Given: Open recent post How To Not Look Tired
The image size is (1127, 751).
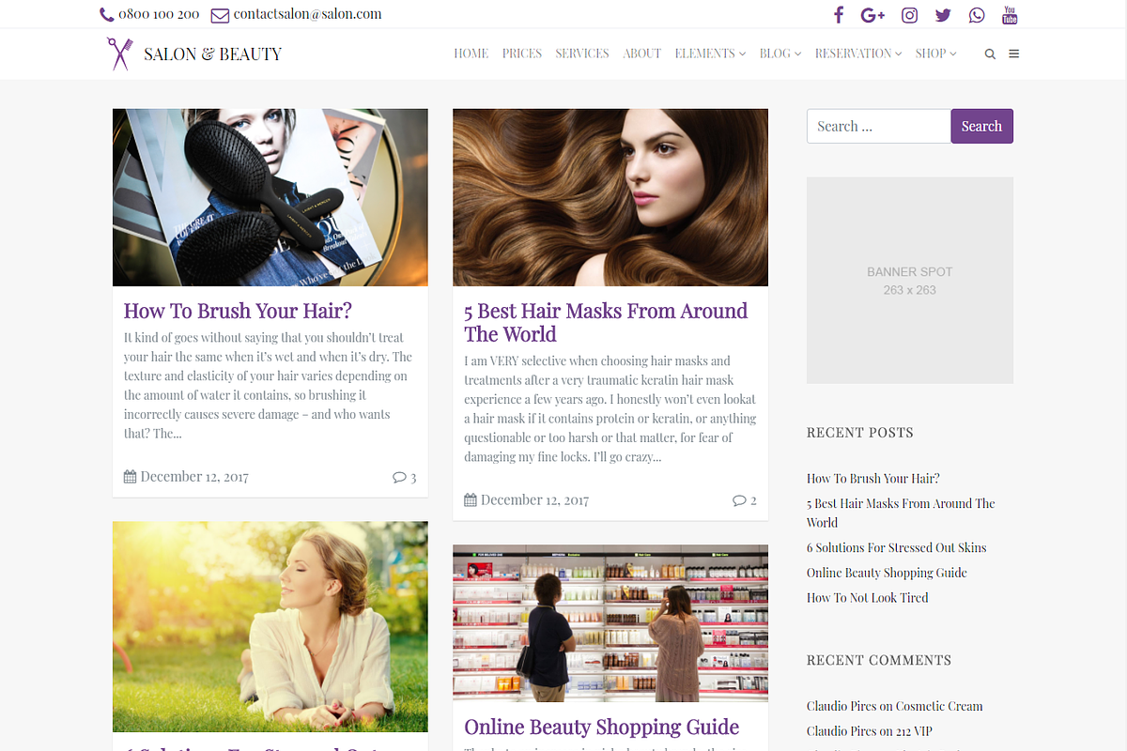Looking at the screenshot, I should coord(868,598).
